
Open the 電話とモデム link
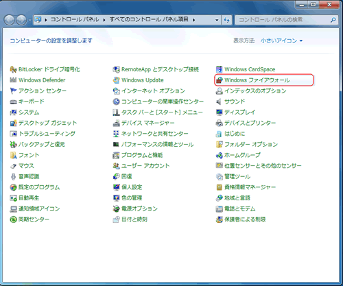240,208
